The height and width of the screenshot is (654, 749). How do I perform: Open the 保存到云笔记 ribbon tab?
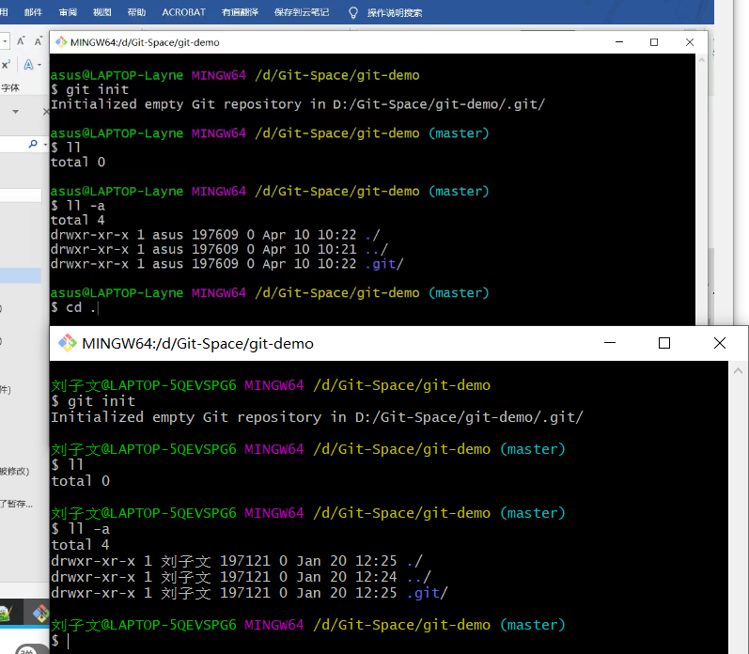302,12
